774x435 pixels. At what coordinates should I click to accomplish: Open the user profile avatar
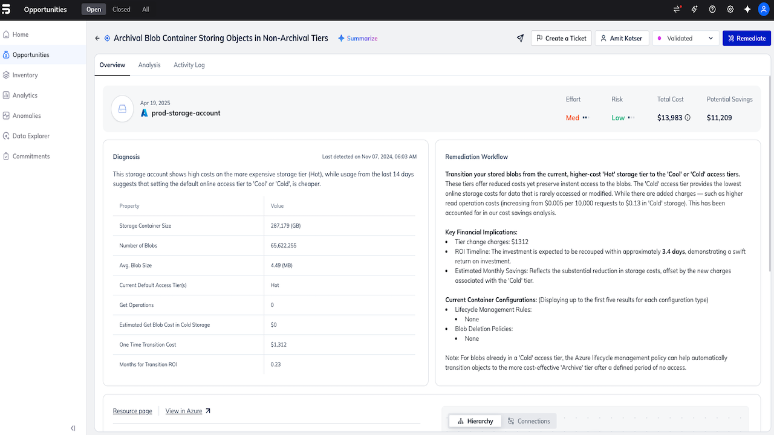[763, 10]
